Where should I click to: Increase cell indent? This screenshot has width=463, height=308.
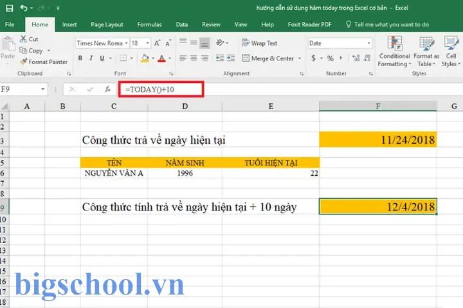click(231, 58)
